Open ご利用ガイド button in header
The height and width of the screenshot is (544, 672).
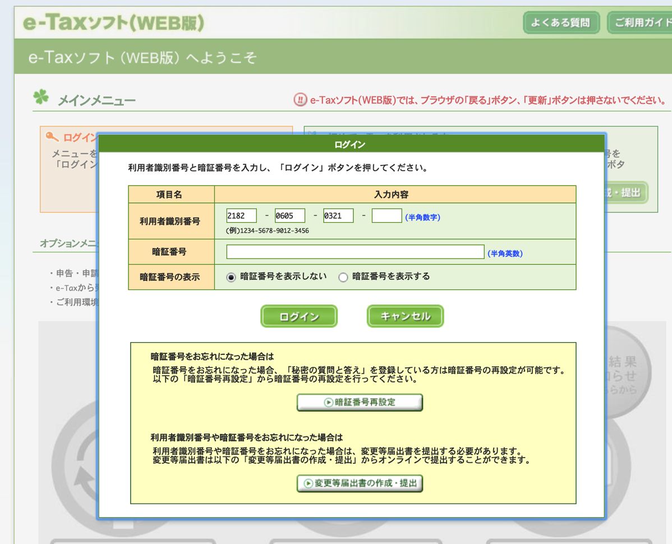click(640, 22)
